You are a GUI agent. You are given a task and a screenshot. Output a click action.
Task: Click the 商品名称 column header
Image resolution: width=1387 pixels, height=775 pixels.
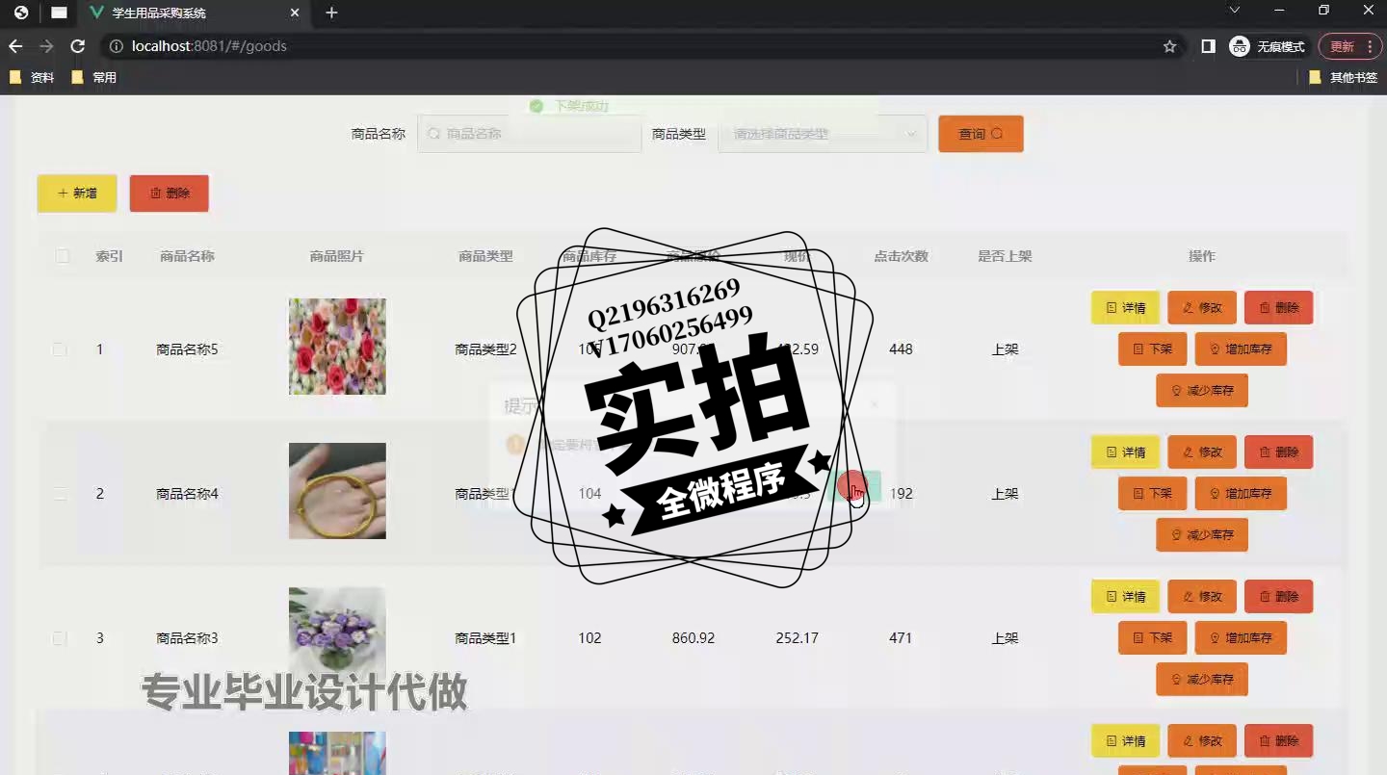(x=187, y=256)
